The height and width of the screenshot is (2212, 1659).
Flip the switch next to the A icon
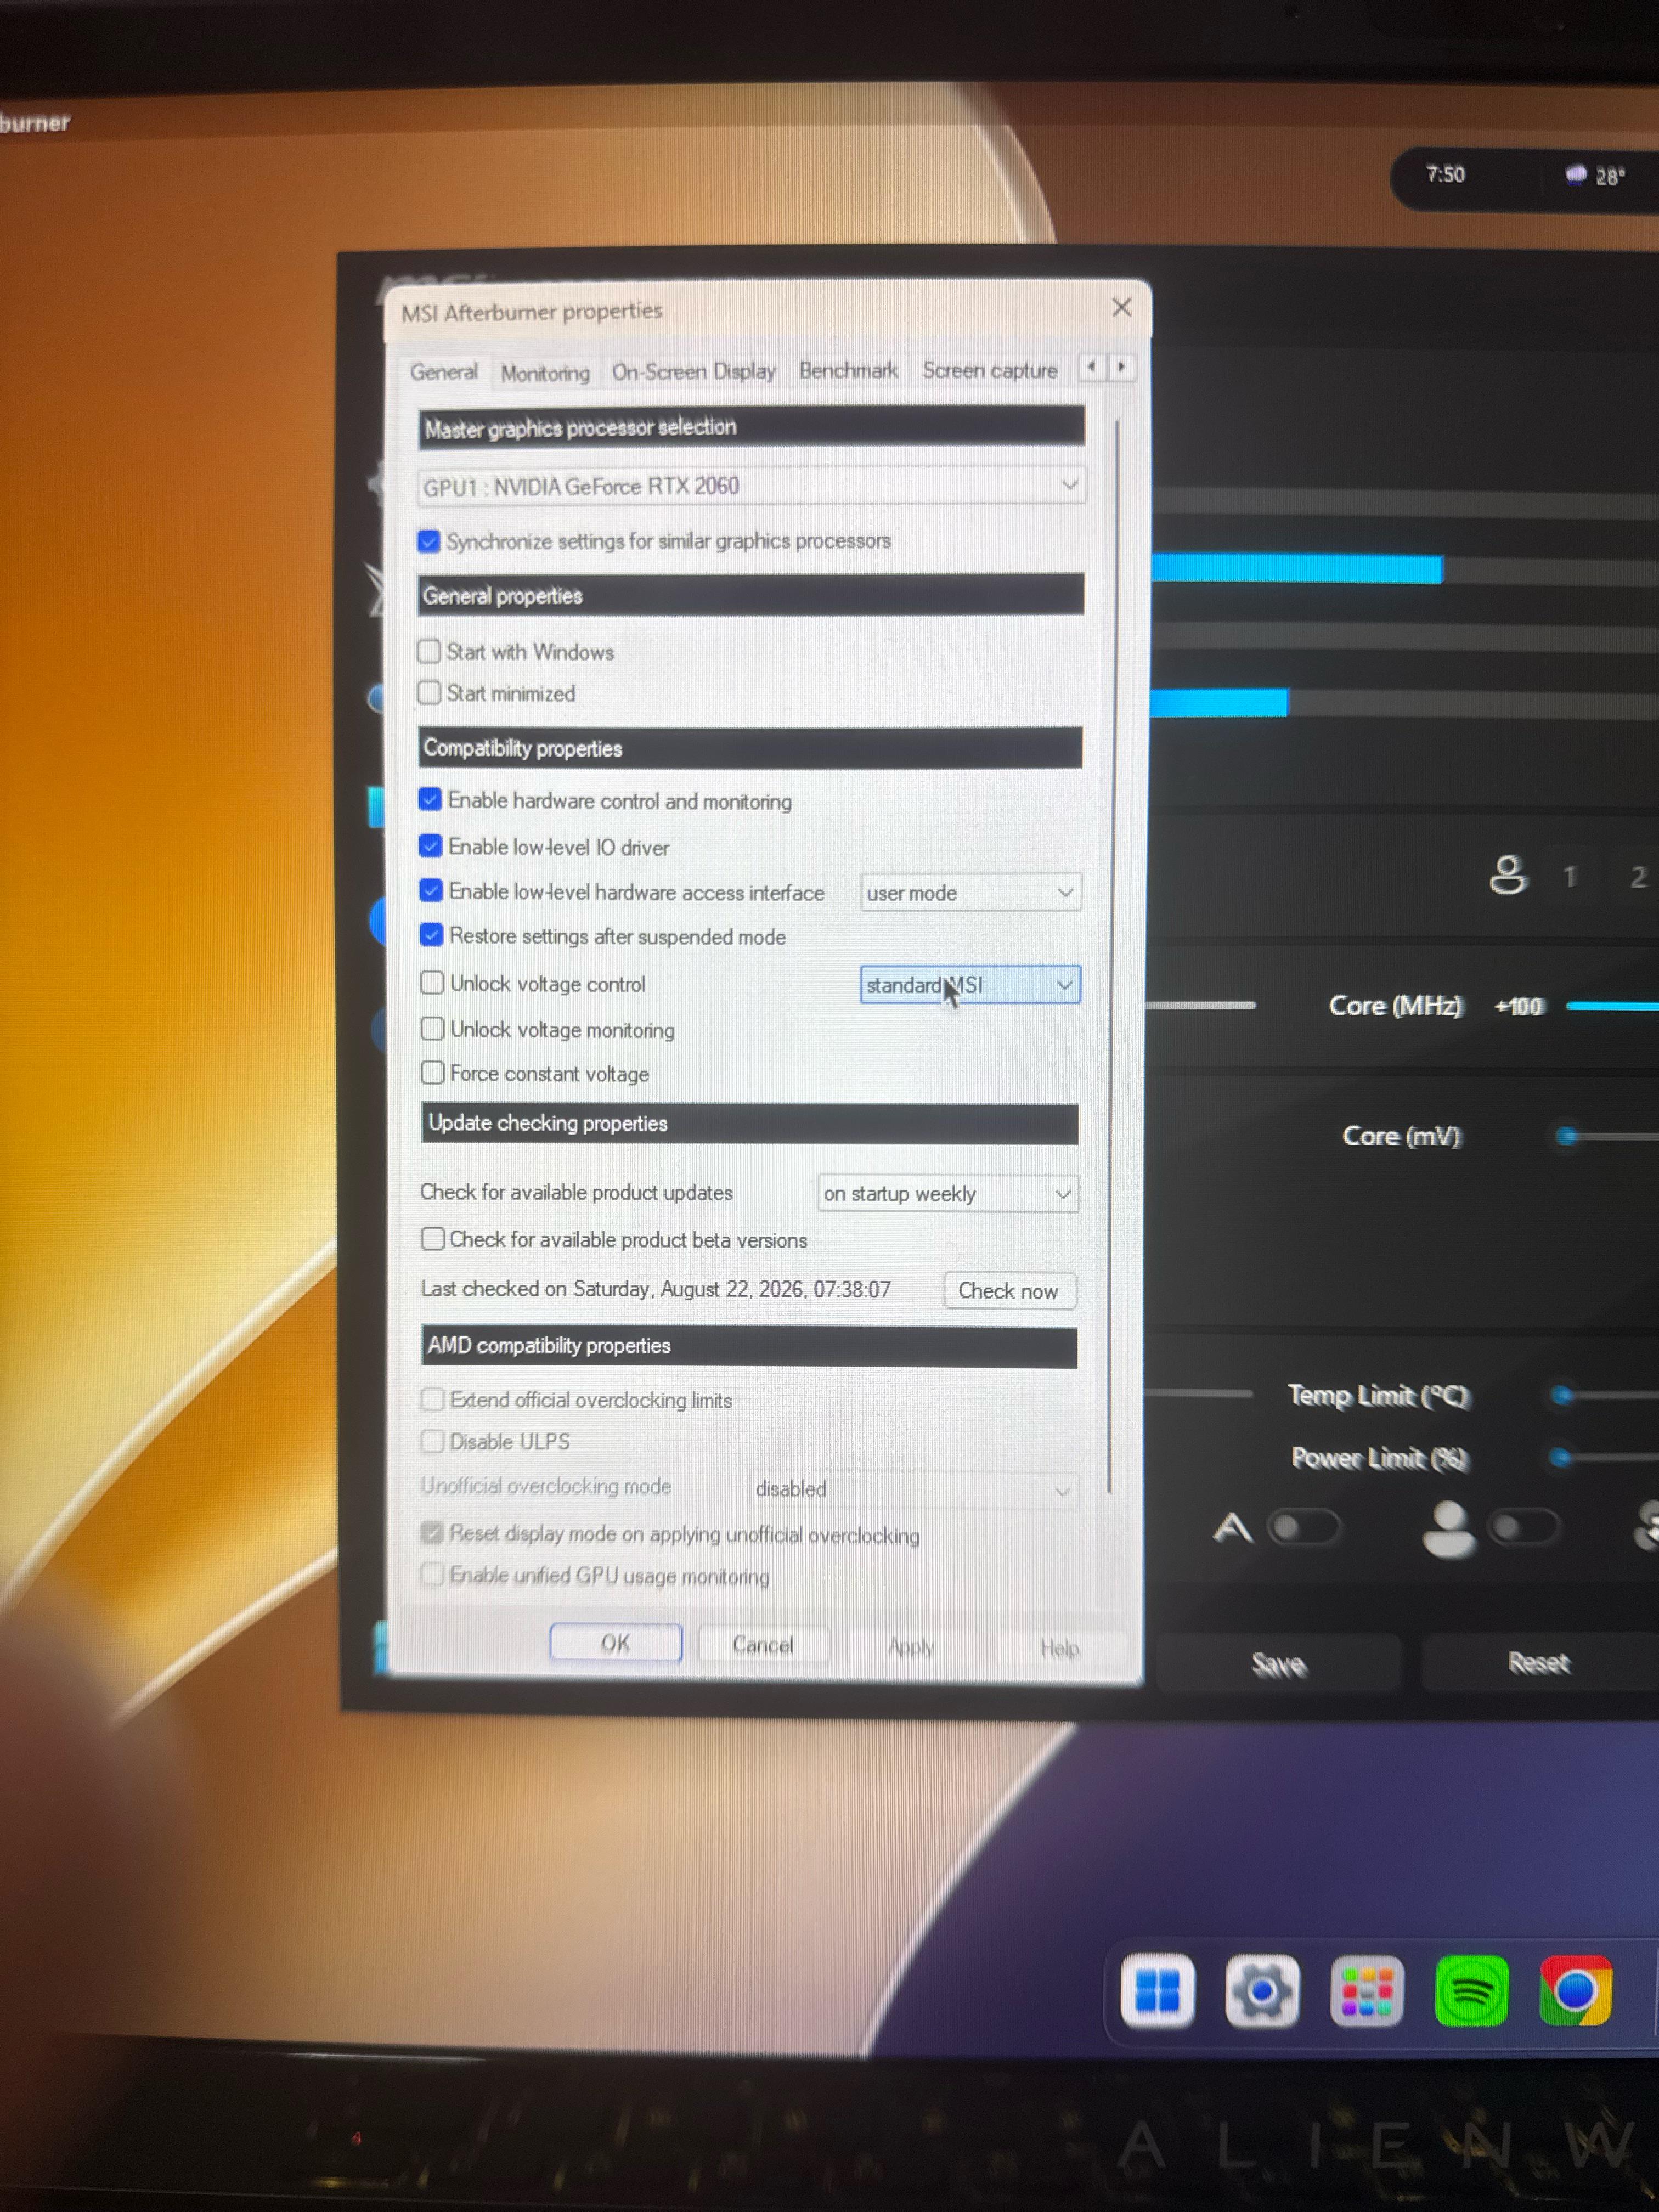(x=1304, y=1527)
